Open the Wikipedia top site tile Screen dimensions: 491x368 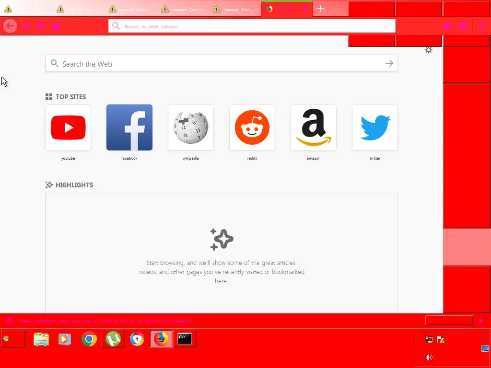[x=191, y=127]
